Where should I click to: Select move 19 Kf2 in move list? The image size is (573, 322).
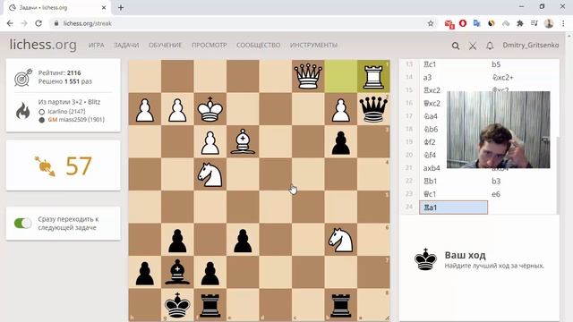pyautogui.click(x=432, y=142)
